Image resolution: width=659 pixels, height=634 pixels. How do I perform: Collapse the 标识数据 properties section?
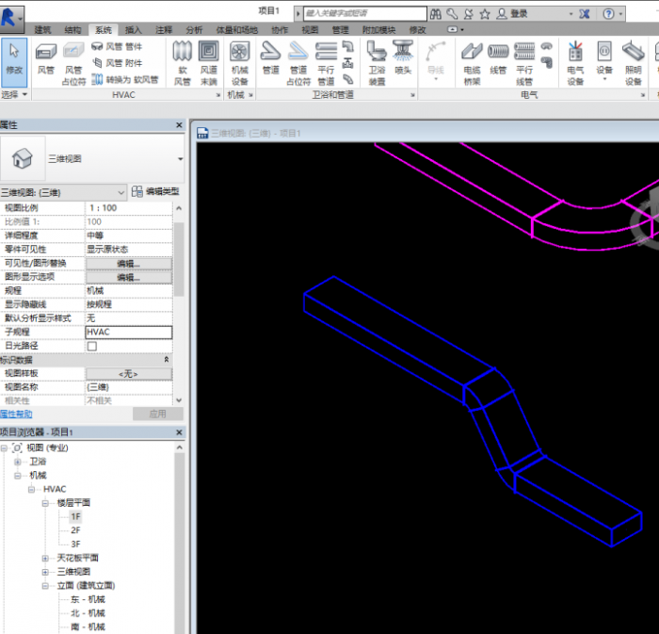(167, 360)
